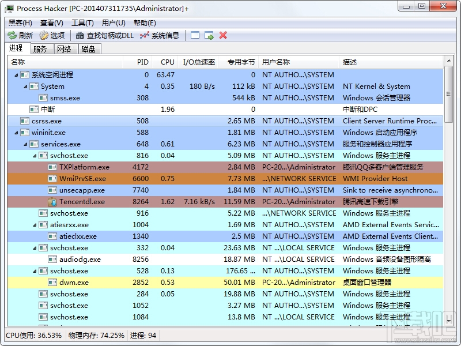The width and height of the screenshot is (461, 346).
Task: Click the unsecapp.exe process icon
Action: pos(52,190)
